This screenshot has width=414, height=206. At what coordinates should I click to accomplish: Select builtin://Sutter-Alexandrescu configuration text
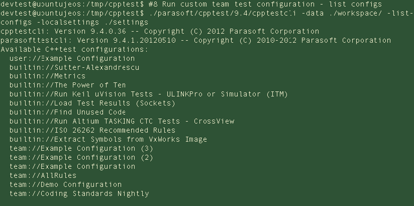coord(74,67)
